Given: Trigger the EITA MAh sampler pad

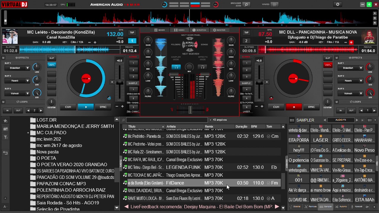Looking at the screenshot, I should pos(364,199).
